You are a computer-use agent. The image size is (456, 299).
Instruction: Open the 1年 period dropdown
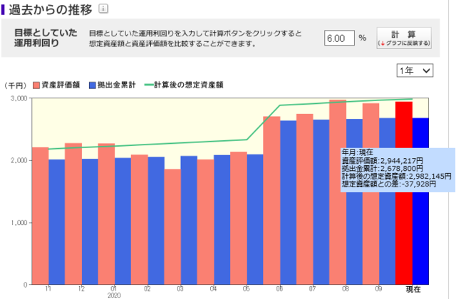(415, 70)
